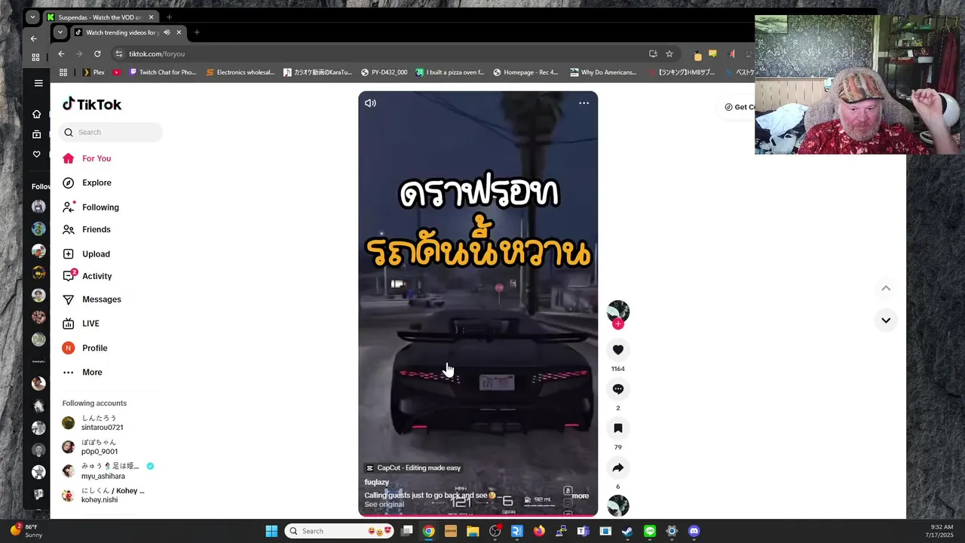Open the video creator's avatar
This screenshot has width=965, height=543.
618,311
